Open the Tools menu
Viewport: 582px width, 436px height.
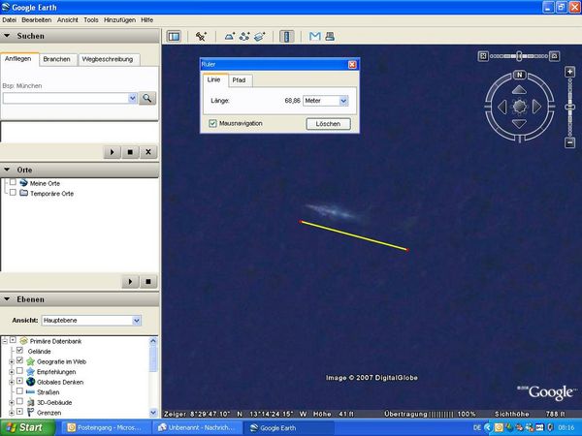[x=91, y=20]
